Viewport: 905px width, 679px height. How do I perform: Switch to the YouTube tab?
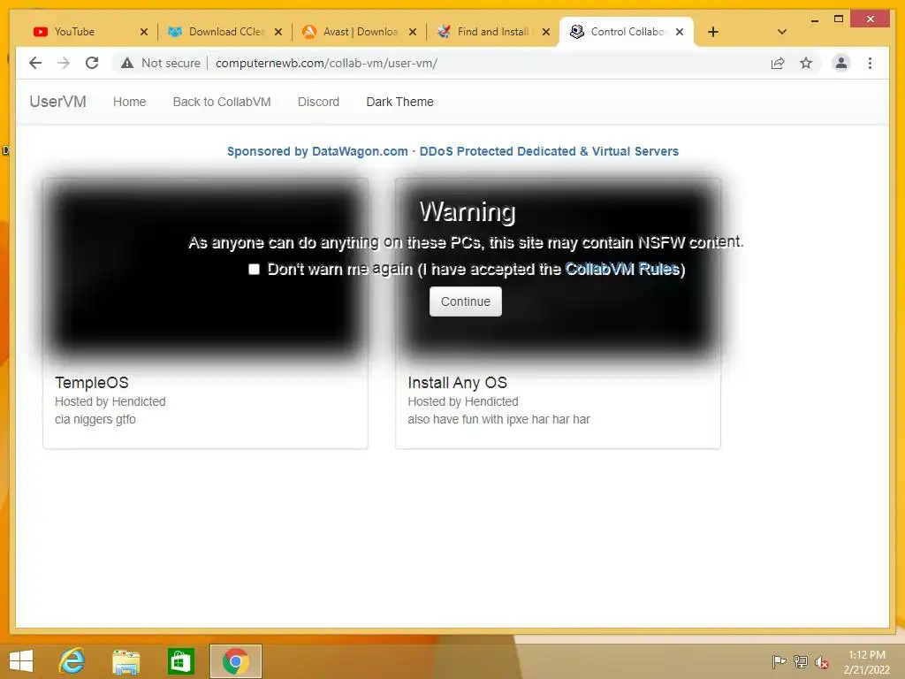89,32
